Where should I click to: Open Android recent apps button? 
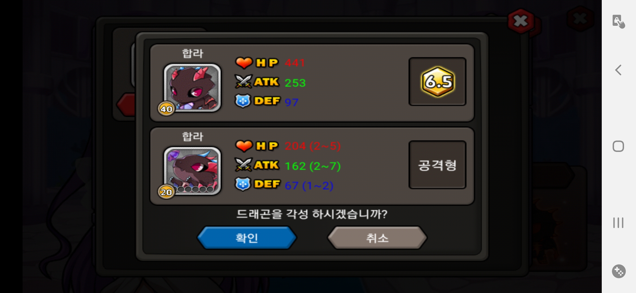(618, 223)
